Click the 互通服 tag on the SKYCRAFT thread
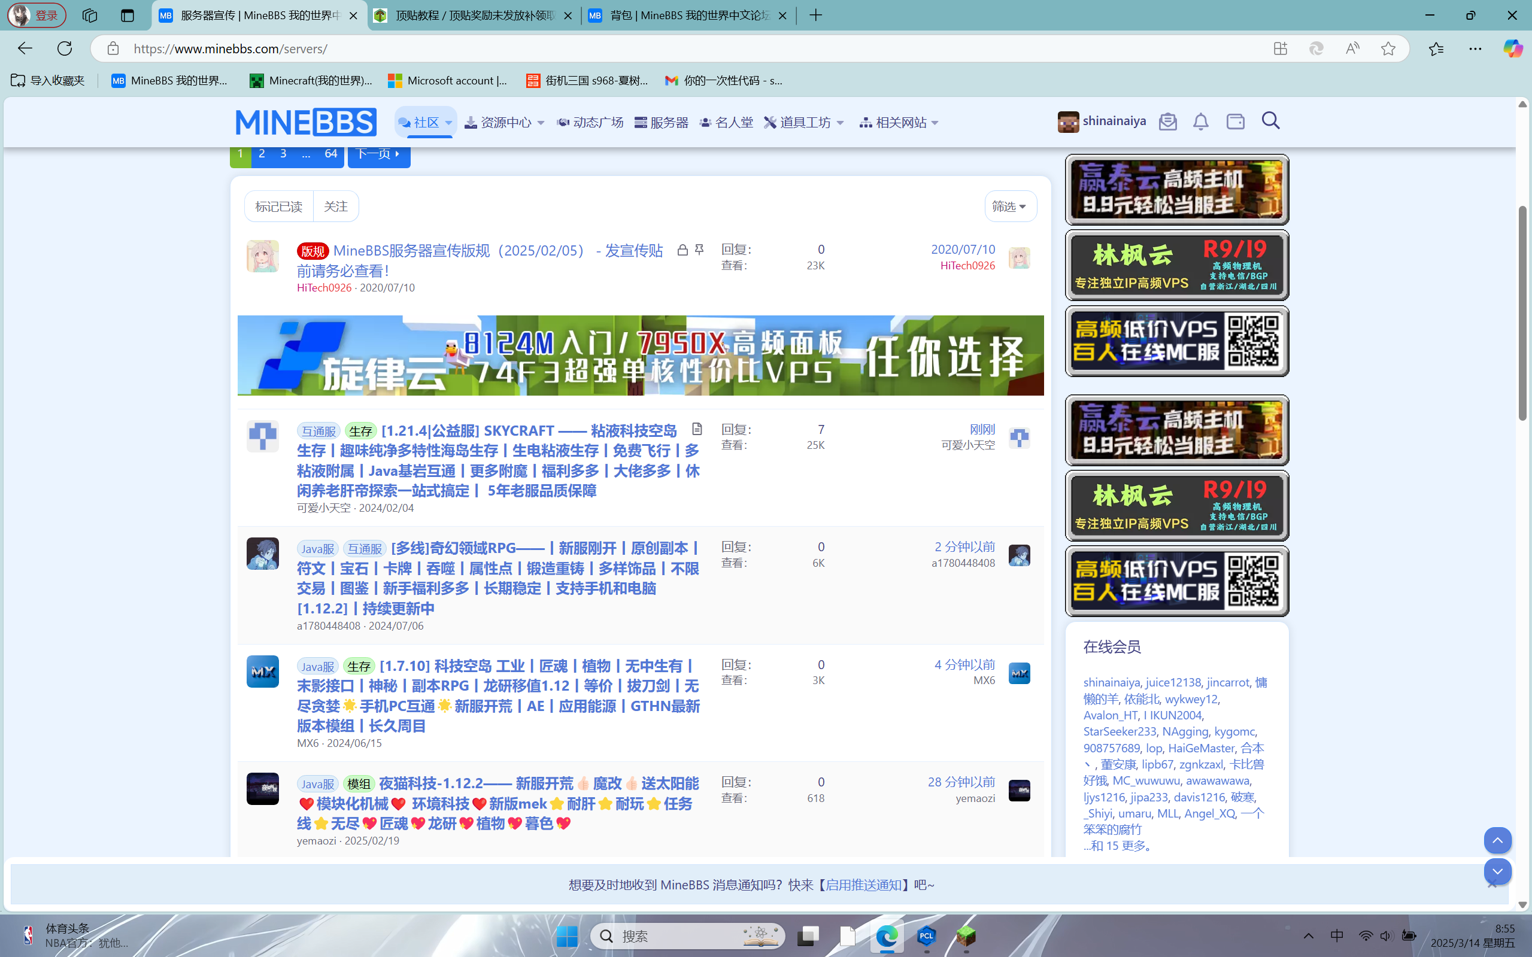The image size is (1532, 957). [318, 431]
